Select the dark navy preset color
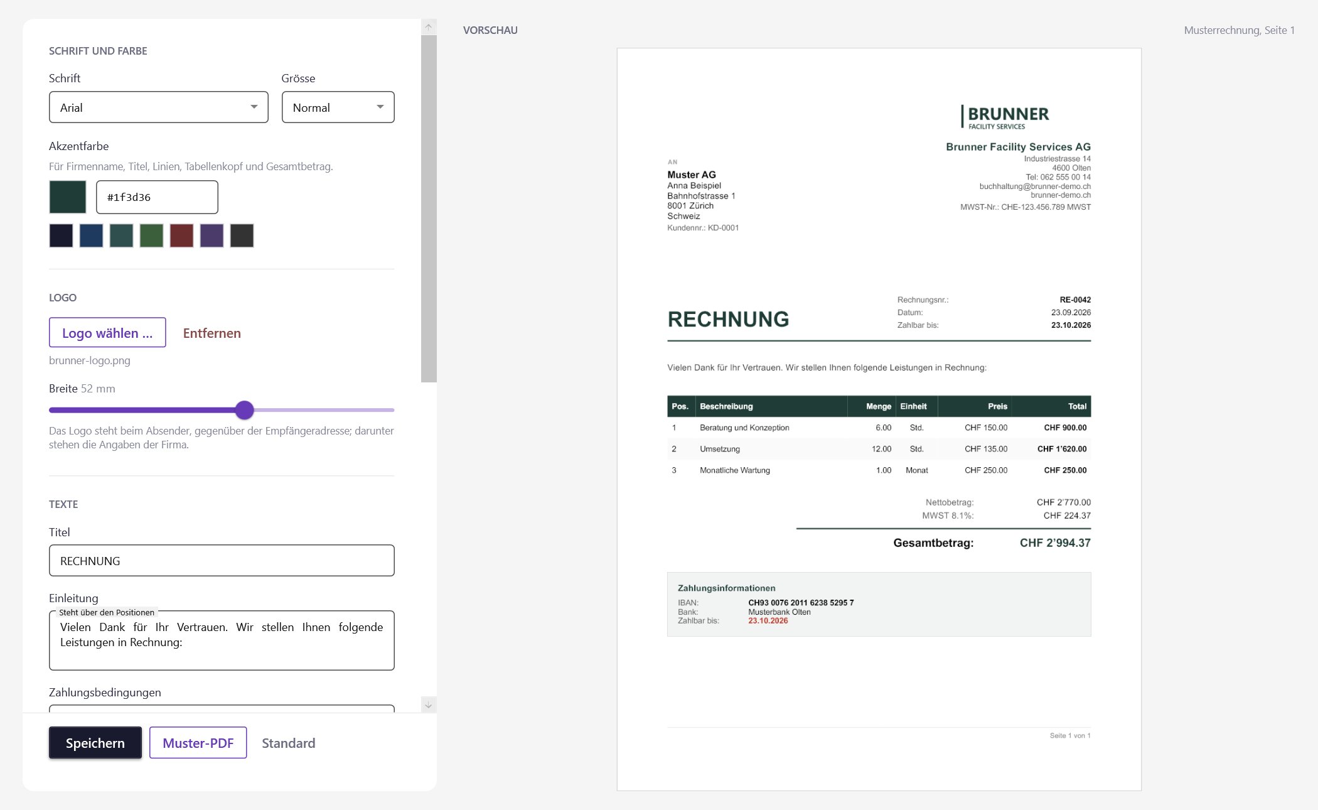The image size is (1318, 810). 61,235
